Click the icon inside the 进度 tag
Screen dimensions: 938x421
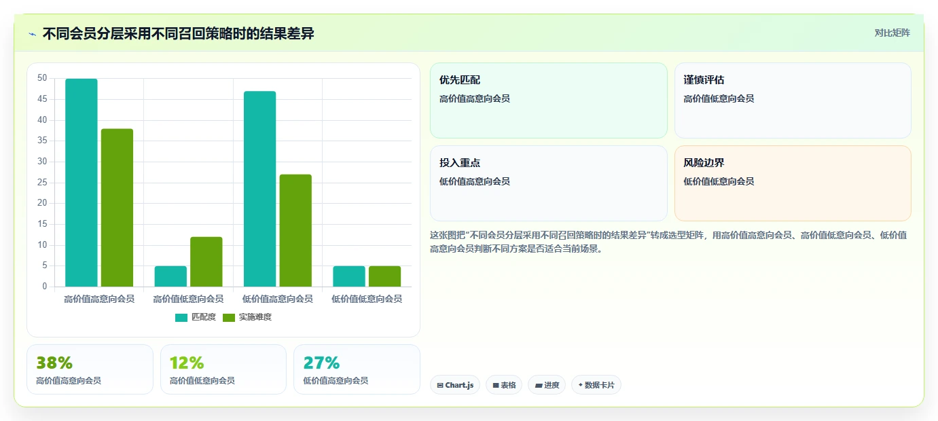tap(539, 385)
